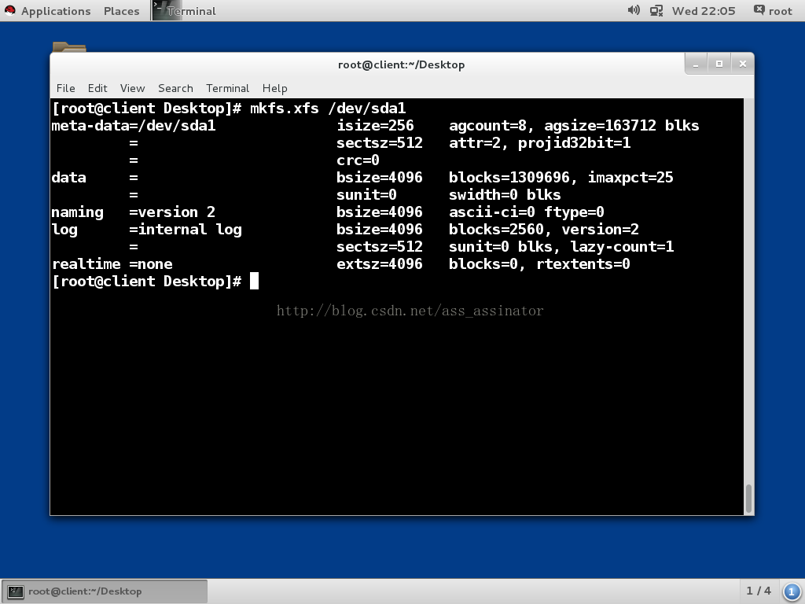805x604 pixels.
Task: Maximize the terminal window
Action: point(719,64)
